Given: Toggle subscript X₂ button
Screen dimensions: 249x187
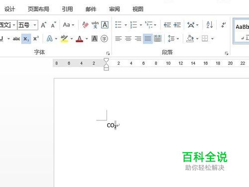Looking at the screenshot, I should [26, 39].
